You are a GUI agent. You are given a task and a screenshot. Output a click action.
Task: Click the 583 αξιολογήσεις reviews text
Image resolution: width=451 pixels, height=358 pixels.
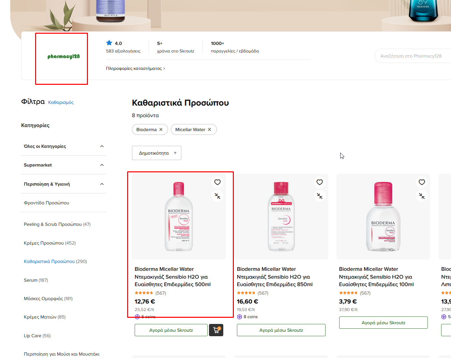click(123, 51)
